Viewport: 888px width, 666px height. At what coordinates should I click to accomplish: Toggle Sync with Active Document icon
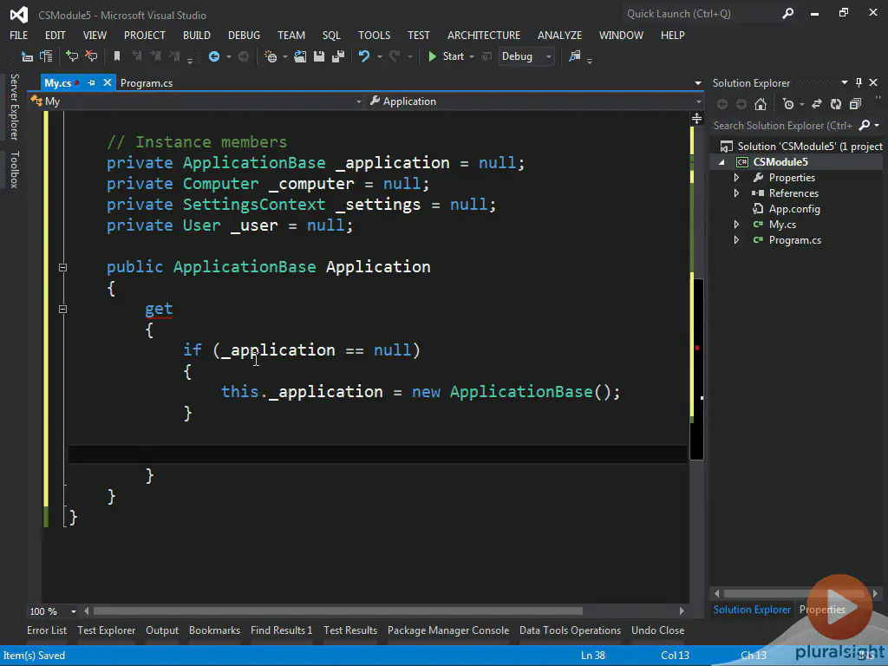[816, 104]
